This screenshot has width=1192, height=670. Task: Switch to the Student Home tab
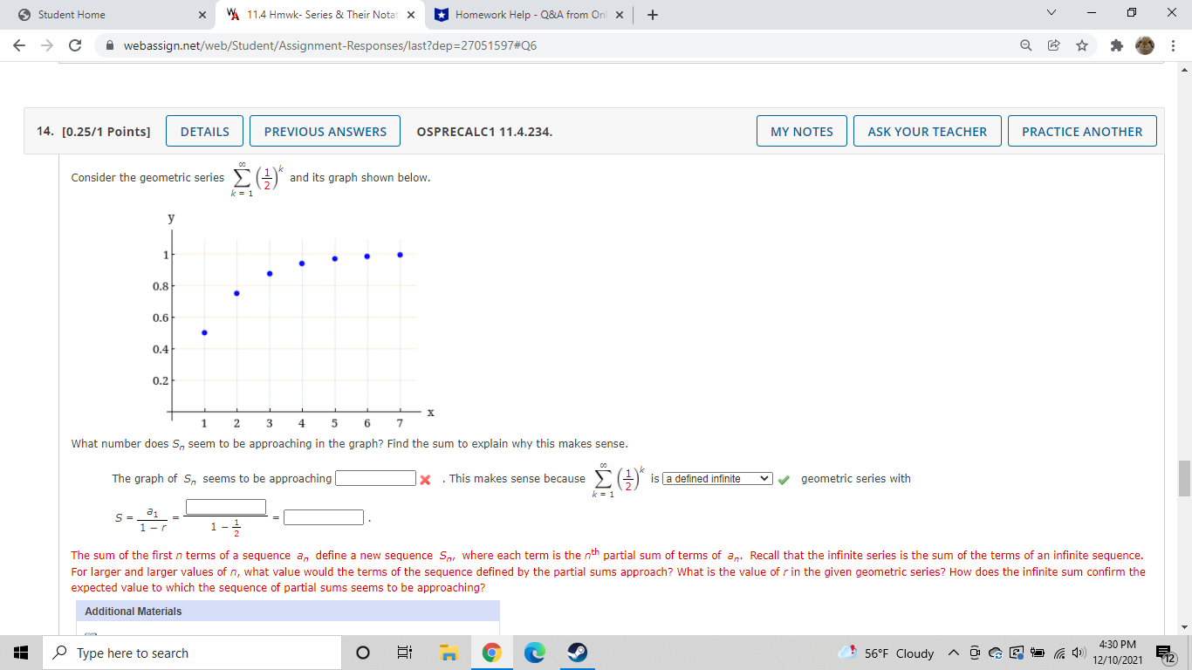tap(105, 14)
